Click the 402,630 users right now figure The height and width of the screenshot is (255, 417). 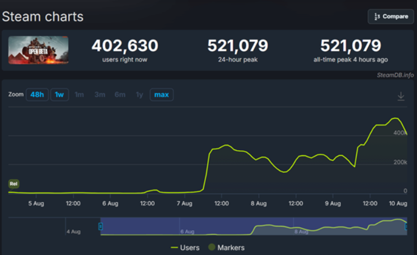[125, 45]
